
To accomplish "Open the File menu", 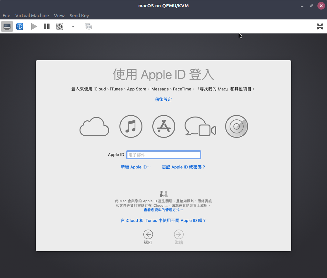I will pos(6,16).
